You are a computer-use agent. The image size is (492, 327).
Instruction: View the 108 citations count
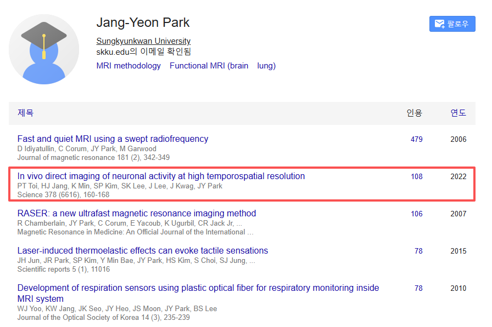point(417,176)
